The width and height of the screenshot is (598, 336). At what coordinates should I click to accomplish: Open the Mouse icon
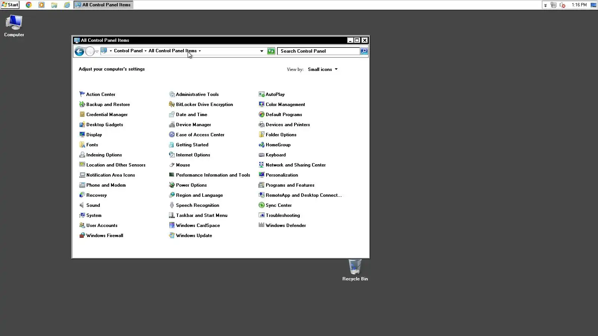pyautogui.click(x=172, y=165)
